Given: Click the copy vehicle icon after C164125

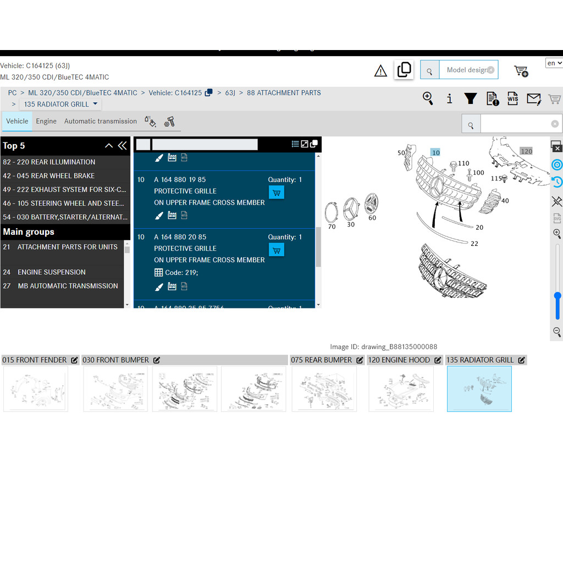Looking at the screenshot, I should click(x=208, y=92).
